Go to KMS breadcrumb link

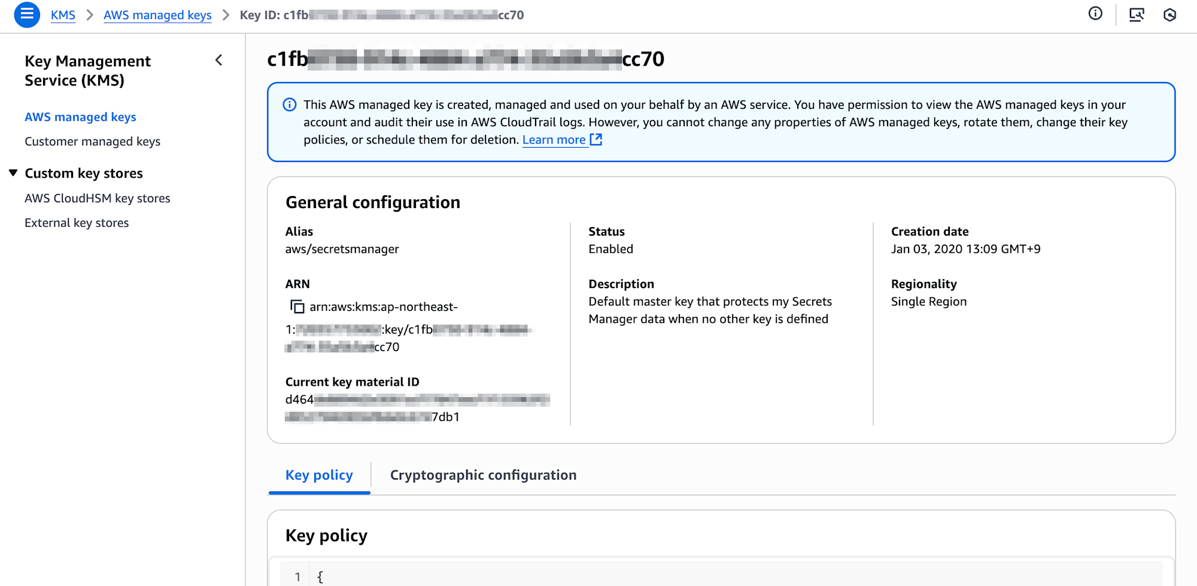coord(63,15)
